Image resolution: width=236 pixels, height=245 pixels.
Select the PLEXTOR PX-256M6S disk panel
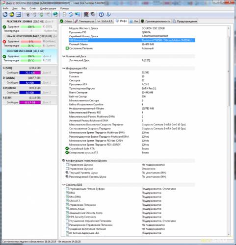(x=30, y=26)
